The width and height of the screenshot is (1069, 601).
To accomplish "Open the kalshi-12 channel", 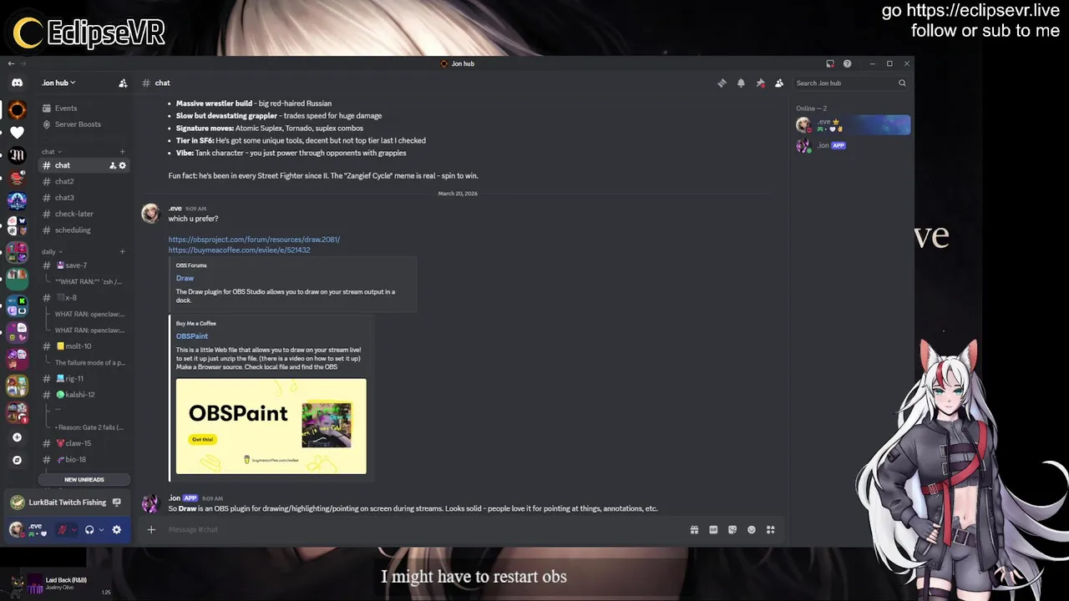I will coord(80,395).
